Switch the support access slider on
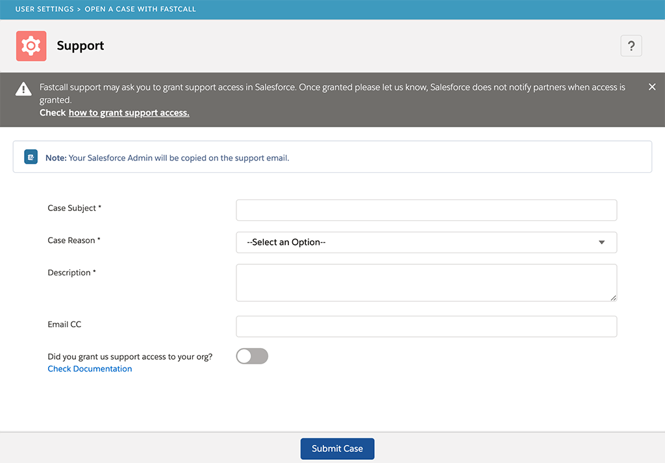 [x=252, y=356]
